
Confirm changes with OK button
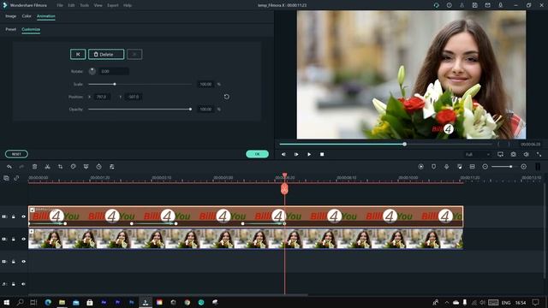click(x=257, y=154)
